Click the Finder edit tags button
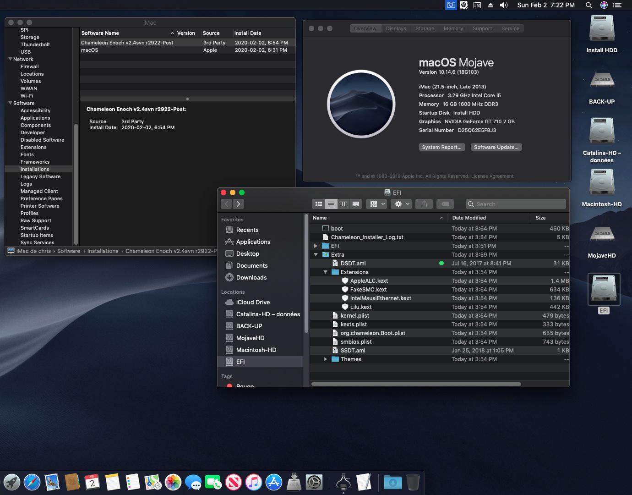The image size is (632, 495). pos(445,204)
